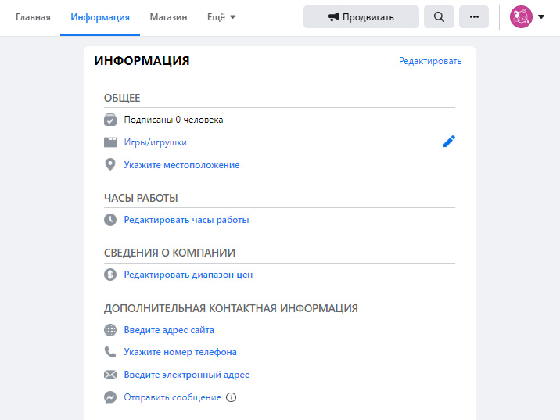Switch to the Главная tab
560x420 pixels.
[33, 17]
